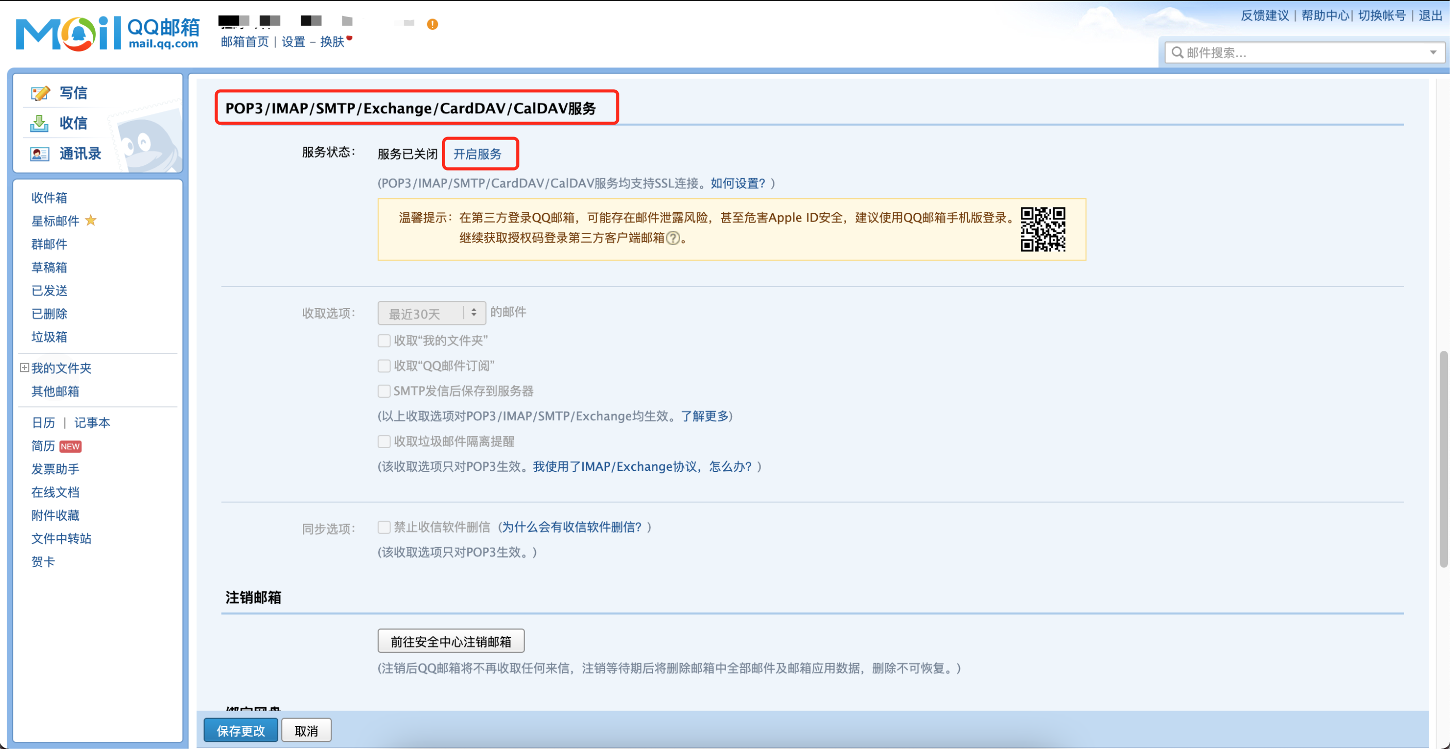Go to 邮箱首页
1450x749 pixels.
(245, 42)
